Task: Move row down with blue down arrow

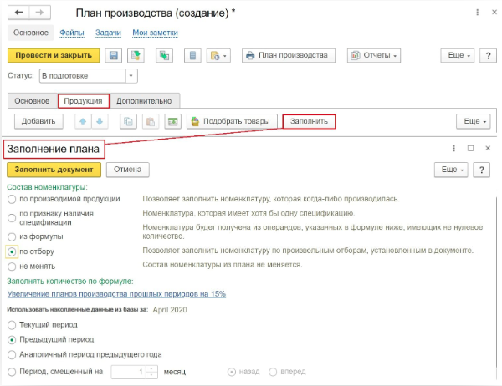Action: 100,121
